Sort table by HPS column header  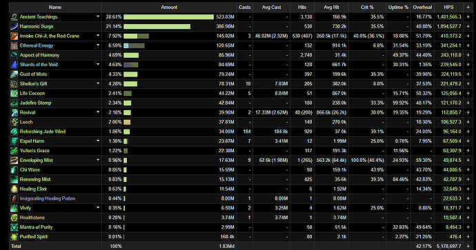click(448, 8)
